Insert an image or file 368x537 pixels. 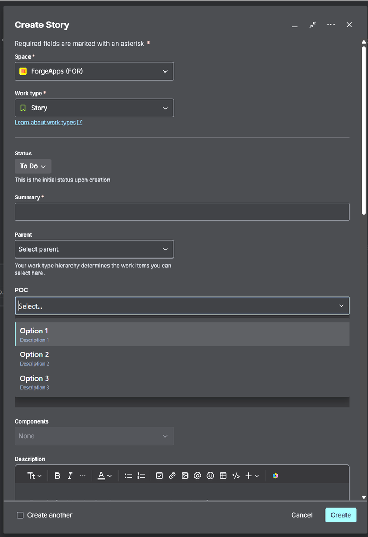click(x=185, y=476)
